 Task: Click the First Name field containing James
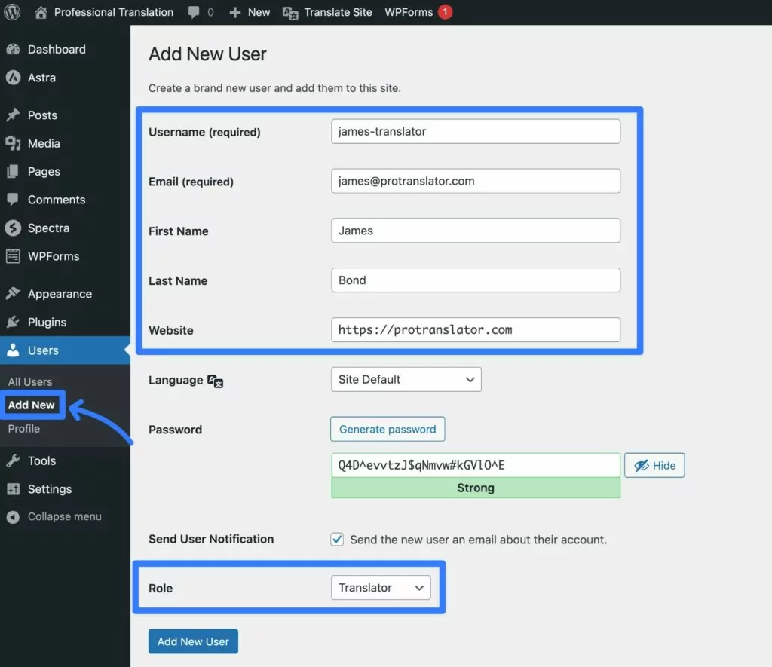coord(476,231)
